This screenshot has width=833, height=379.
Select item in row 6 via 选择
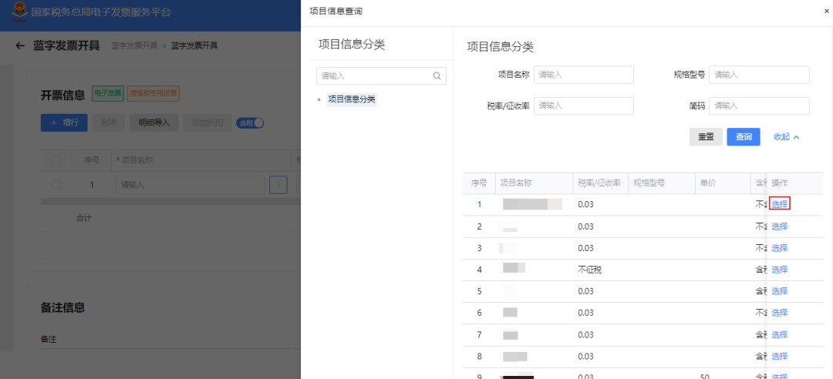(780, 313)
